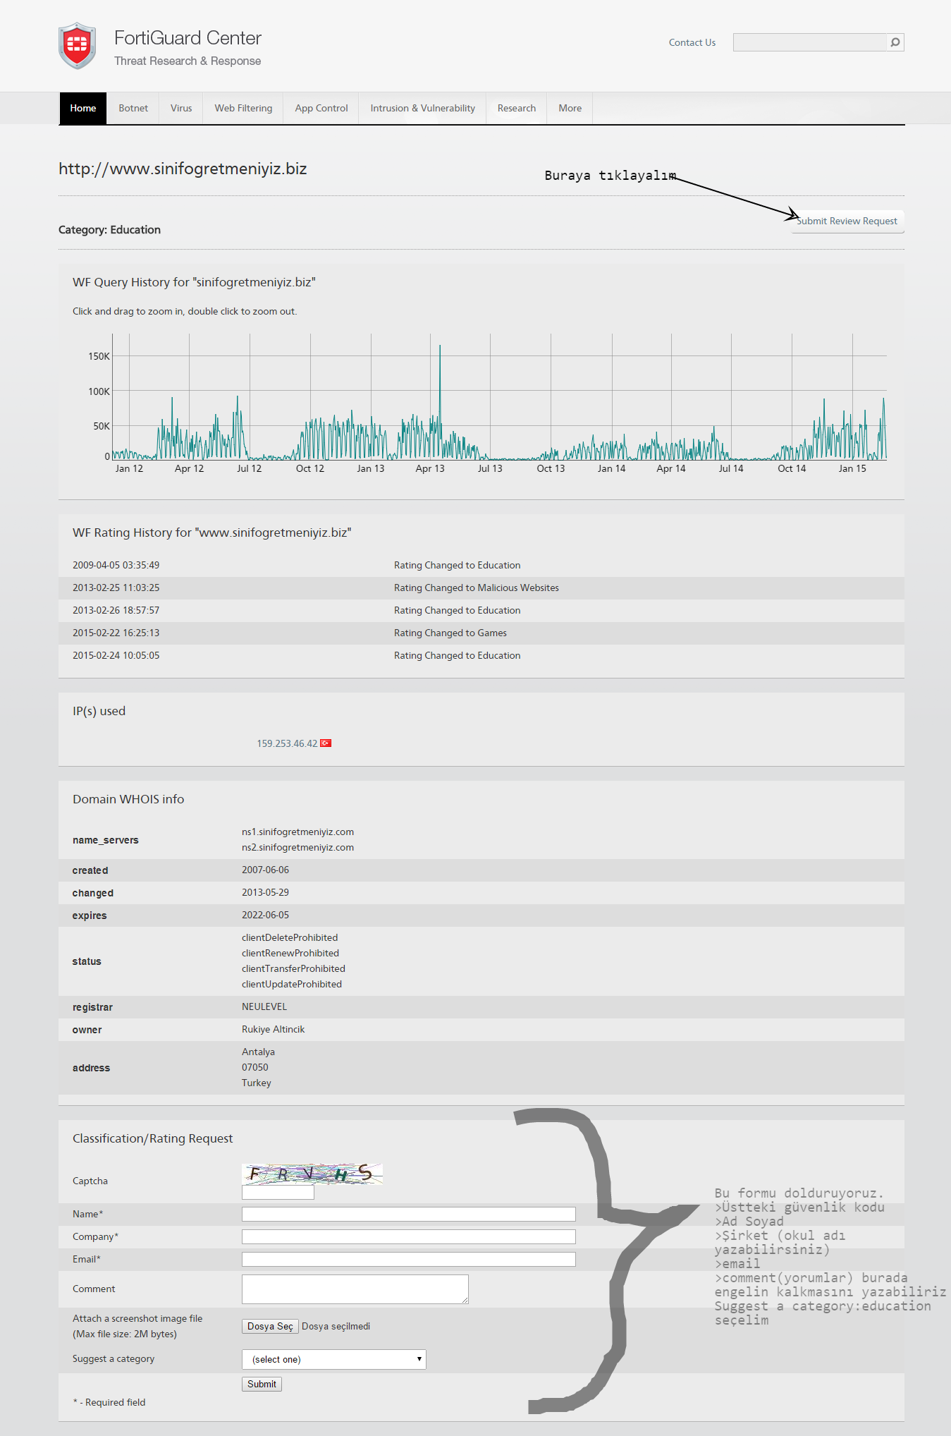
Task: Click the Contact Us link
Action: [x=692, y=42]
